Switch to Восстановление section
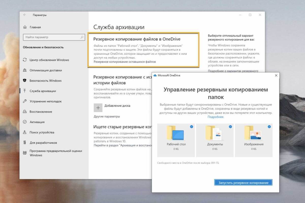Image resolution: width=305 pixels, height=203 pixels. click(41, 112)
